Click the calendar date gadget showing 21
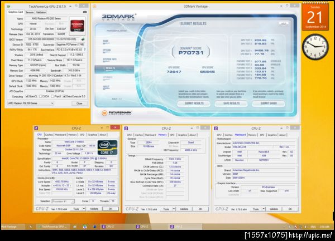 click(315, 17)
